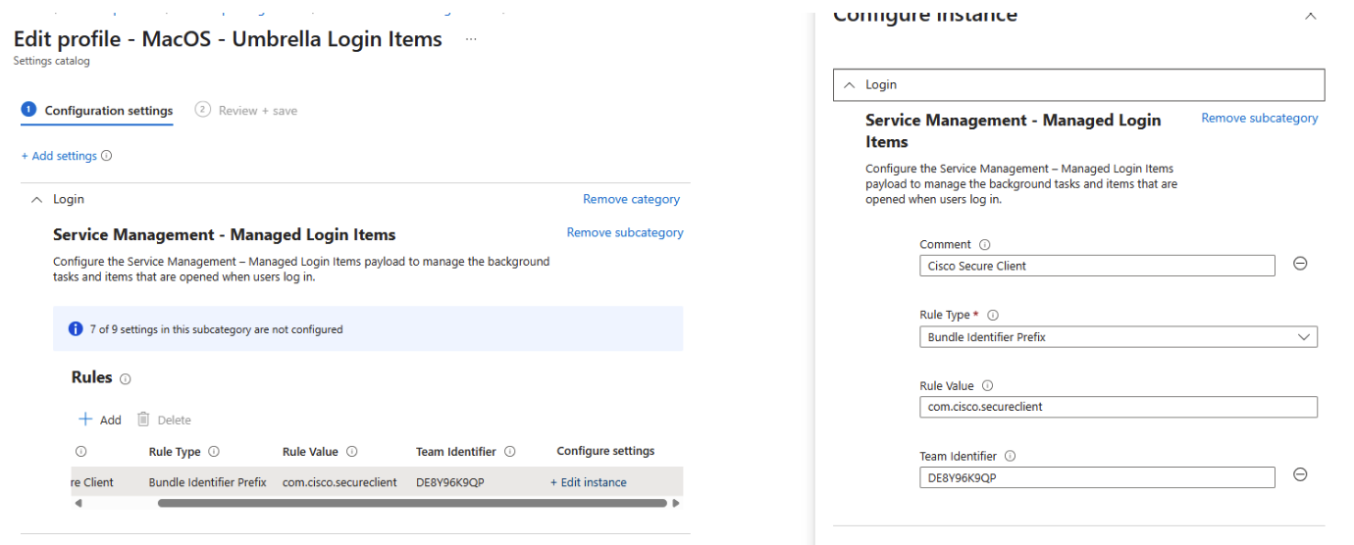Select the Bundle Identifier Prefix table cell

coord(208,482)
